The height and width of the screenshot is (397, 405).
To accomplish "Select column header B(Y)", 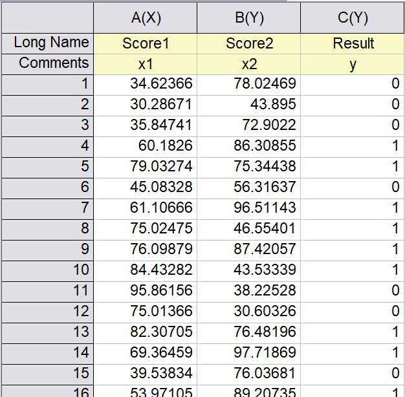I will tap(249, 18).
